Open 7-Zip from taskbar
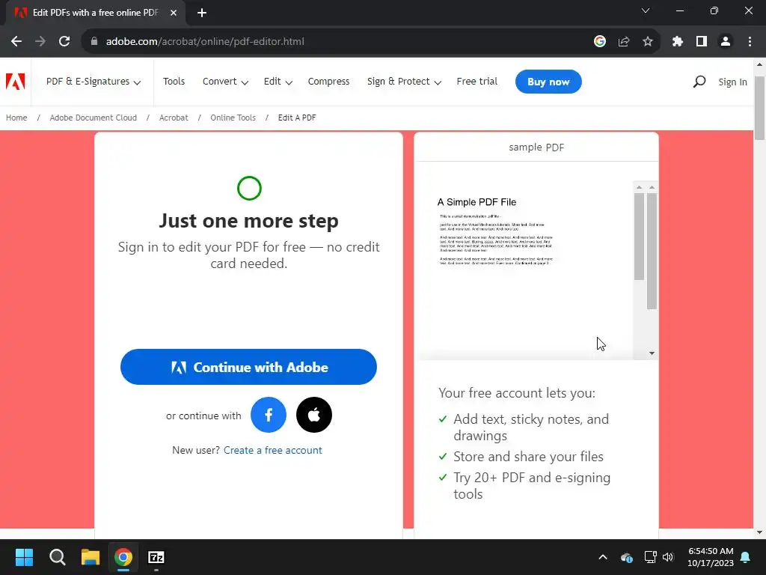The image size is (766, 575). [x=156, y=557]
